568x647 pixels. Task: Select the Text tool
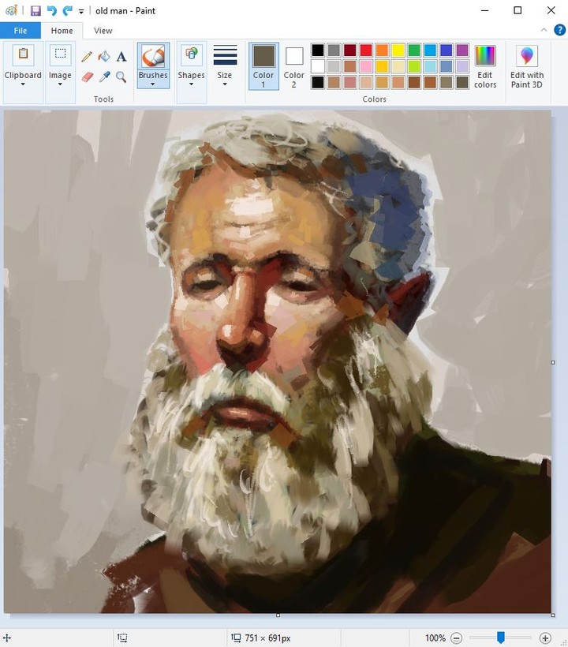click(x=121, y=56)
